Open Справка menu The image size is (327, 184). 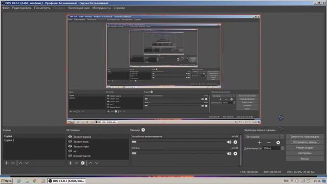(119, 8)
